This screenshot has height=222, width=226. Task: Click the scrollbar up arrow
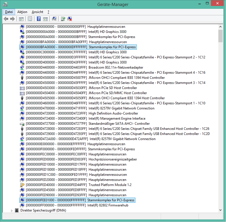220,27
